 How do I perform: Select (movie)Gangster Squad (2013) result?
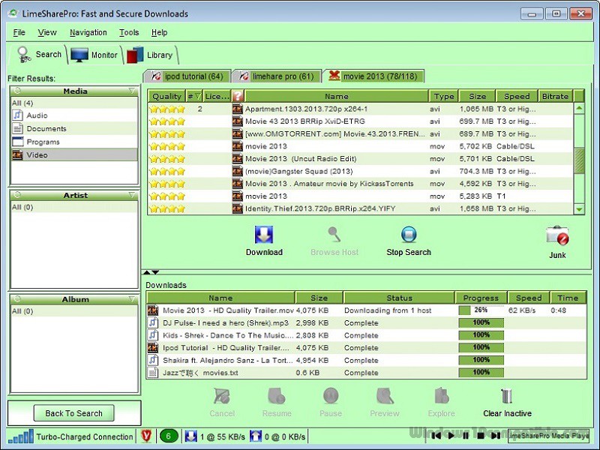click(360, 171)
